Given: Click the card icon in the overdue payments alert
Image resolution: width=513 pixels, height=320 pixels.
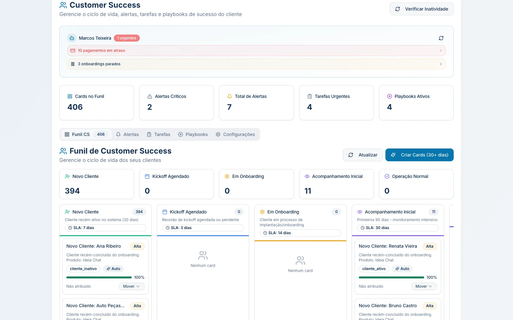Looking at the screenshot, I should [x=73, y=51].
